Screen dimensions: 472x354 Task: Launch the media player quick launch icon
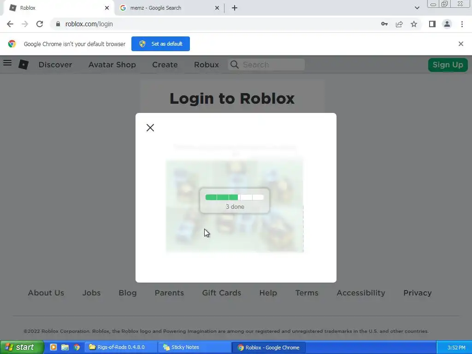click(53, 347)
